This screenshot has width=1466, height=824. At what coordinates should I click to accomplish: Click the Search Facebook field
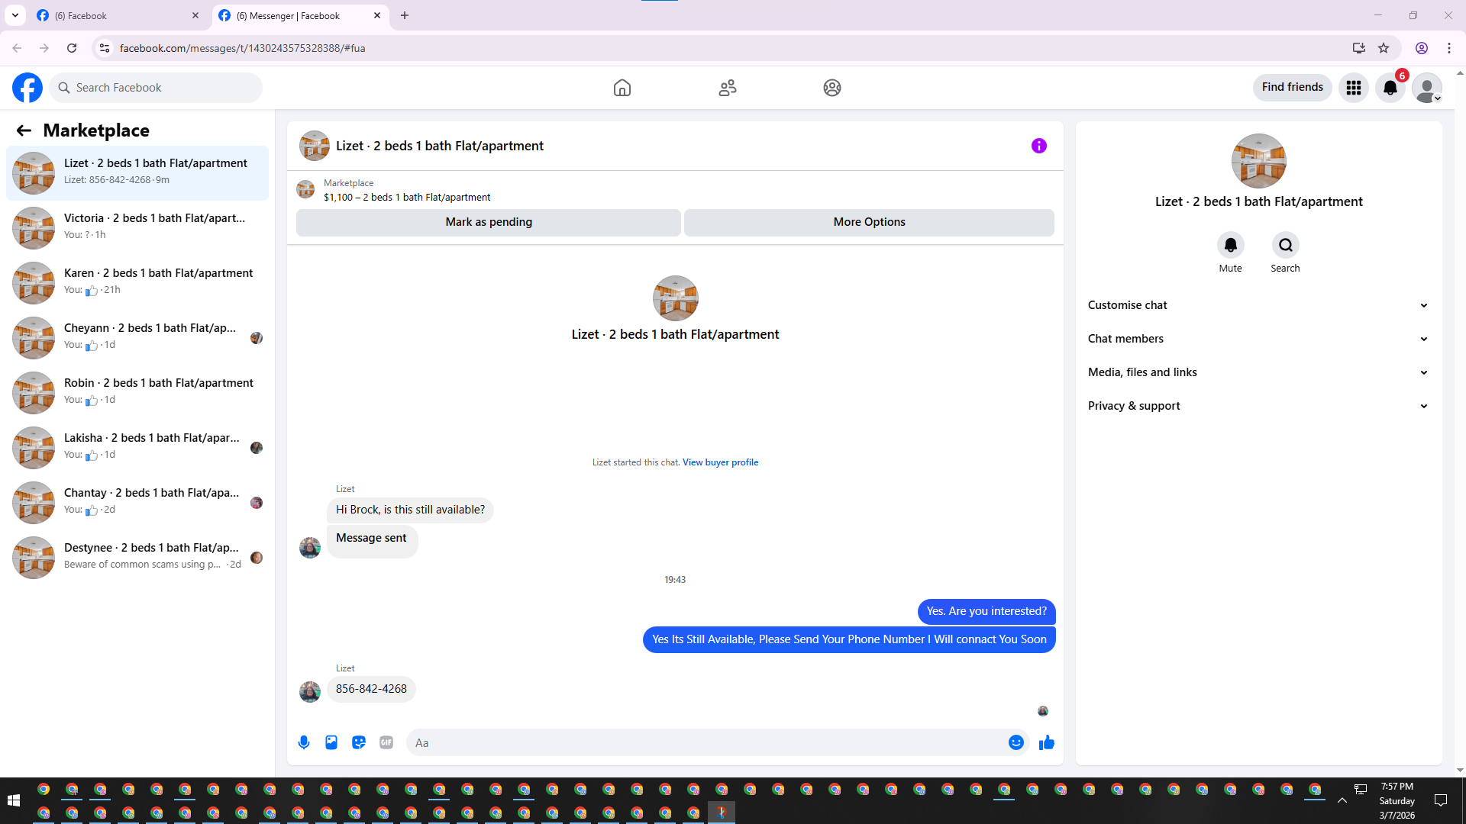point(156,88)
